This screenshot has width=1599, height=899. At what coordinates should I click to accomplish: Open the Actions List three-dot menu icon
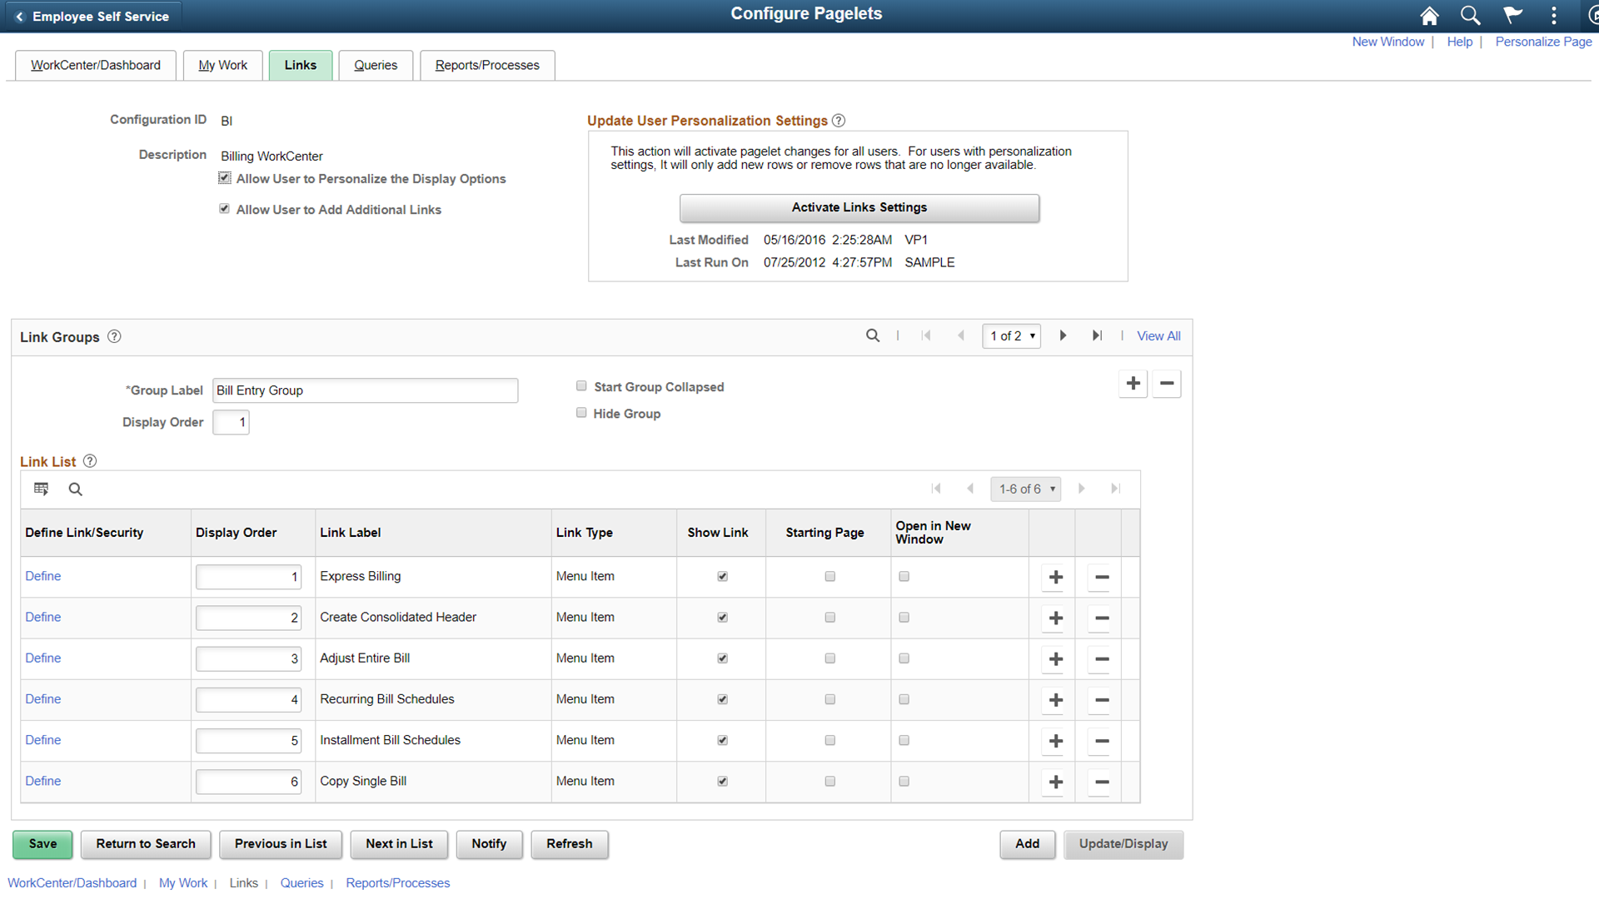tap(1553, 15)
